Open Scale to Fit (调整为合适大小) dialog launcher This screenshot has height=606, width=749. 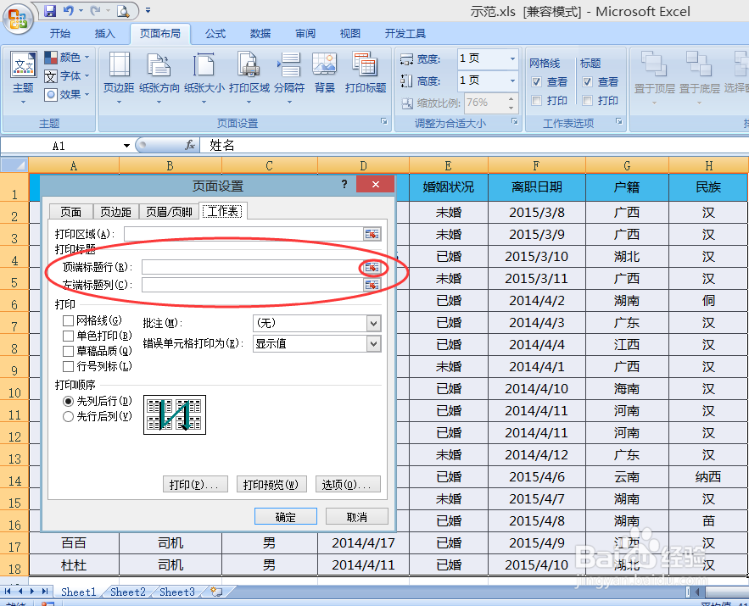(514, 122)
